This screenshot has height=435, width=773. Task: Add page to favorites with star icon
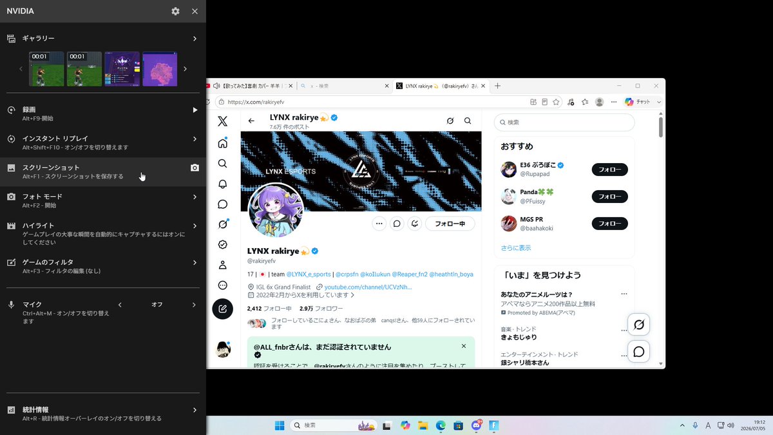pos(556,102)
